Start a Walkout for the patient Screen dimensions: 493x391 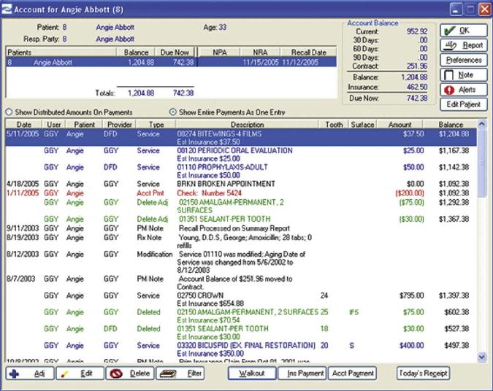250,373
